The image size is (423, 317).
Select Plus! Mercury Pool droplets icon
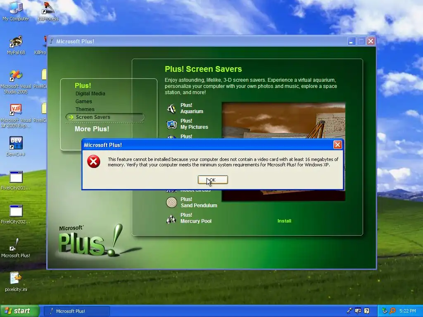tap(171, 219)
